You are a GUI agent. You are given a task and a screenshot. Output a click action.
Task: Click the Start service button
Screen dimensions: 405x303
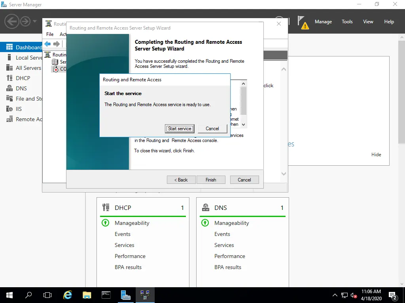(x=180, y=129)
